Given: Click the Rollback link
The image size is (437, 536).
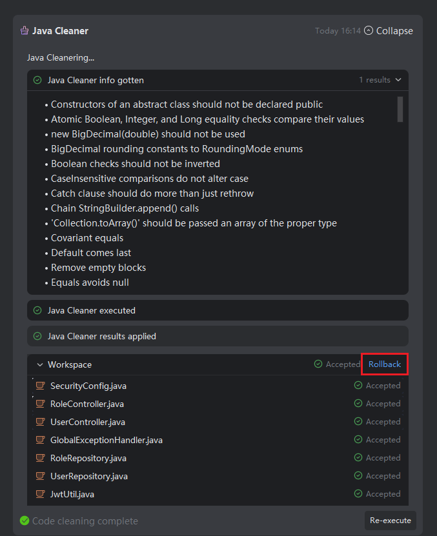Looking at the screenshot, I should (385, 364).
